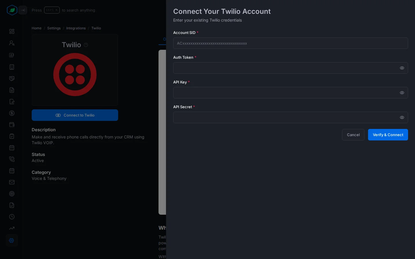Focus the Auth Token input field
This screenshot has width=415, height=259.
pos(290,68)
